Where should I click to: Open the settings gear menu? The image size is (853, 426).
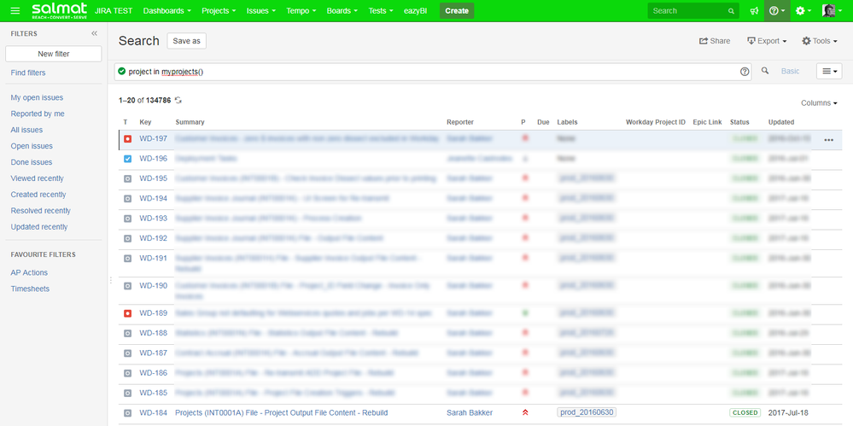[x=803, y=11]
